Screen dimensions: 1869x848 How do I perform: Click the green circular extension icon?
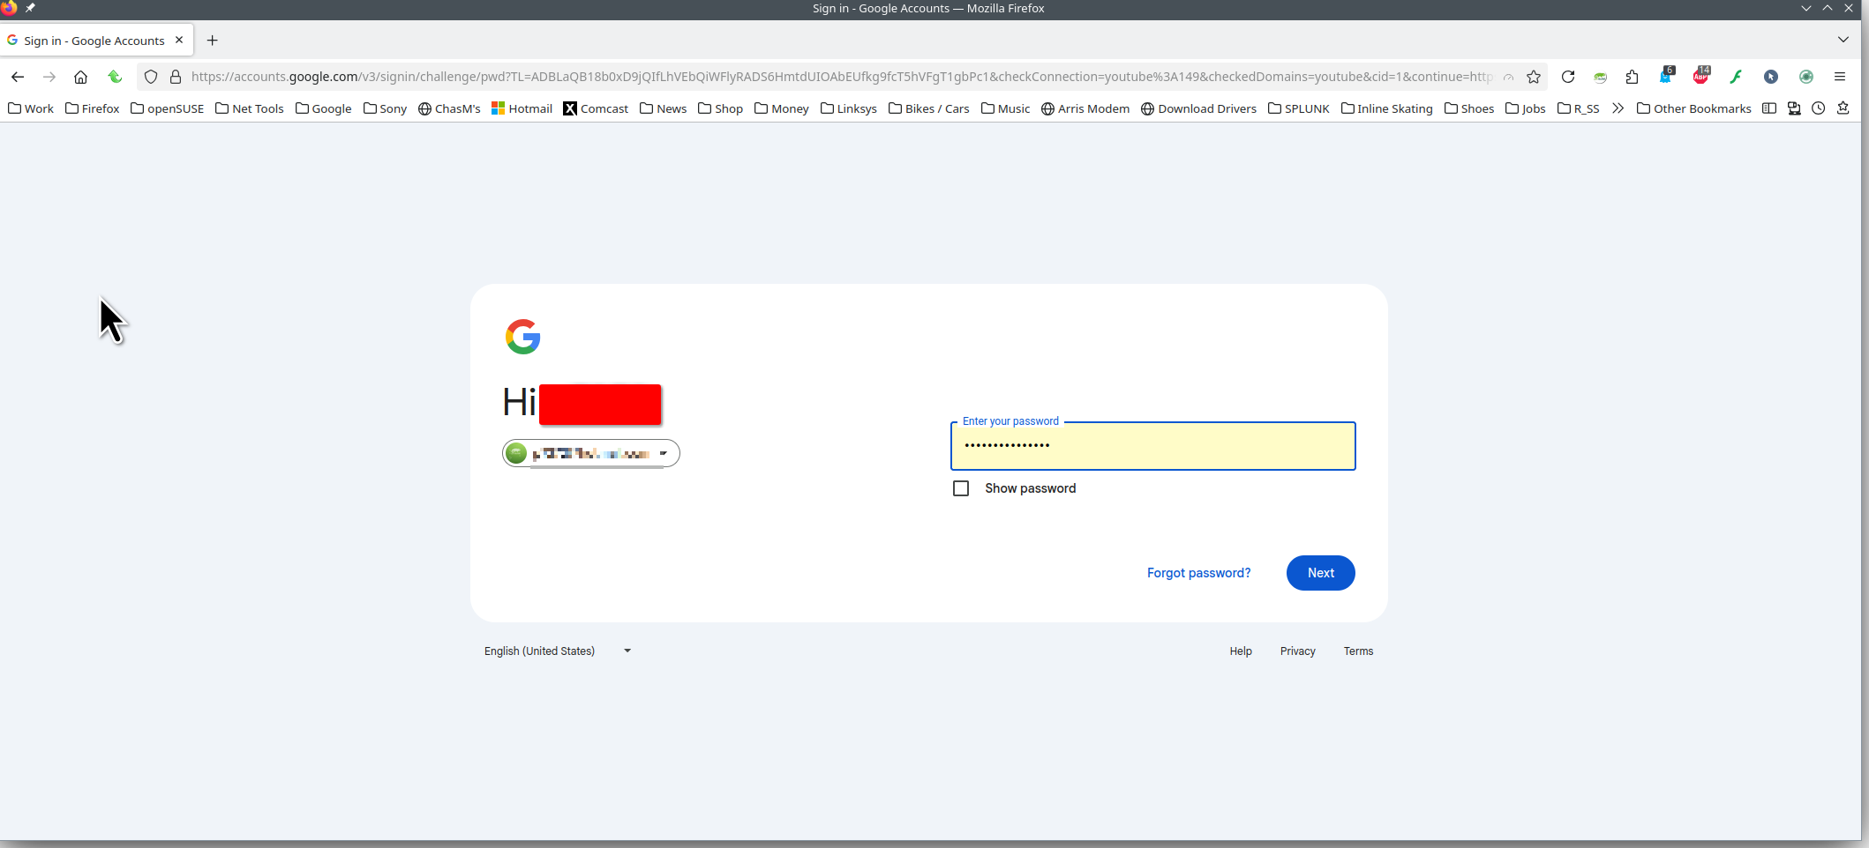(1806, 77)
